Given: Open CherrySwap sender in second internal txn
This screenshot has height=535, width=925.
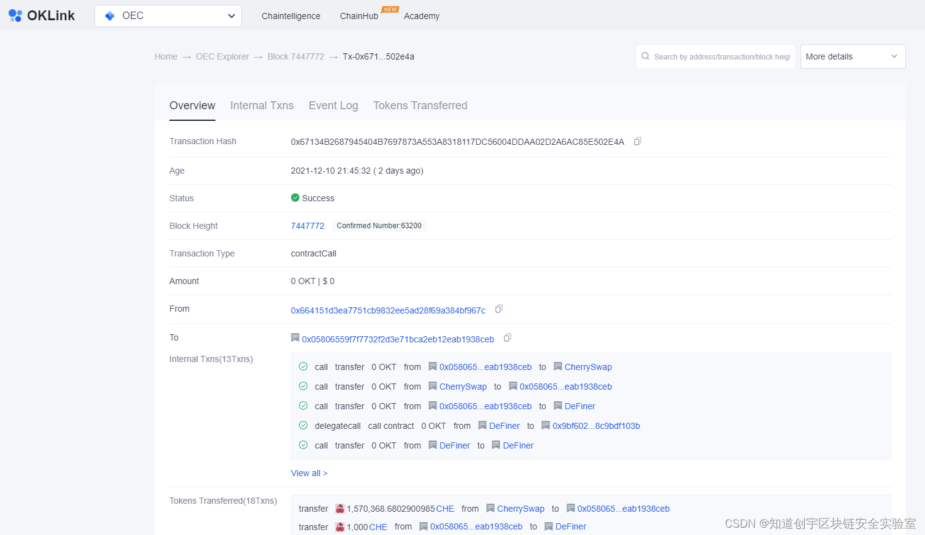Looking at the screenshot, I should click(x=463, y=387).
